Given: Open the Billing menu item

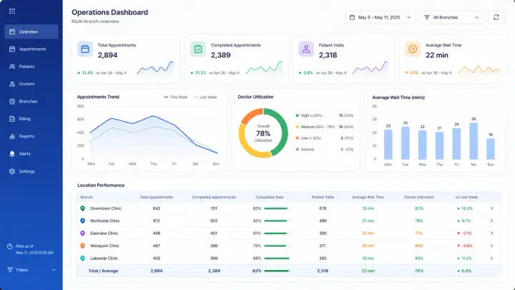Looking at the screenshot, I should (31, 119).
